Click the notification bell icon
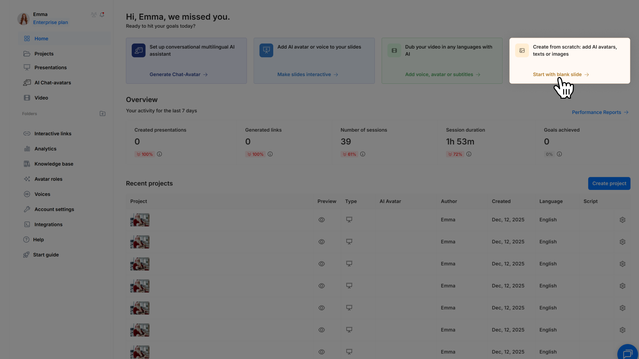Image resolution: width=639 pixels, height=359 pixels. click(102, 15)
